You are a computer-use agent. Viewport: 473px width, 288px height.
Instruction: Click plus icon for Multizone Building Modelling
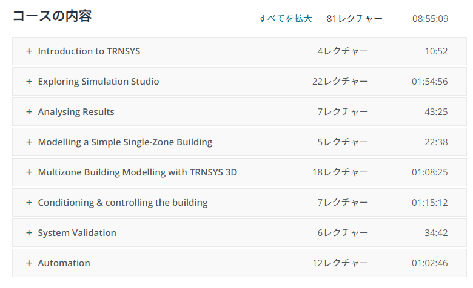29,172
